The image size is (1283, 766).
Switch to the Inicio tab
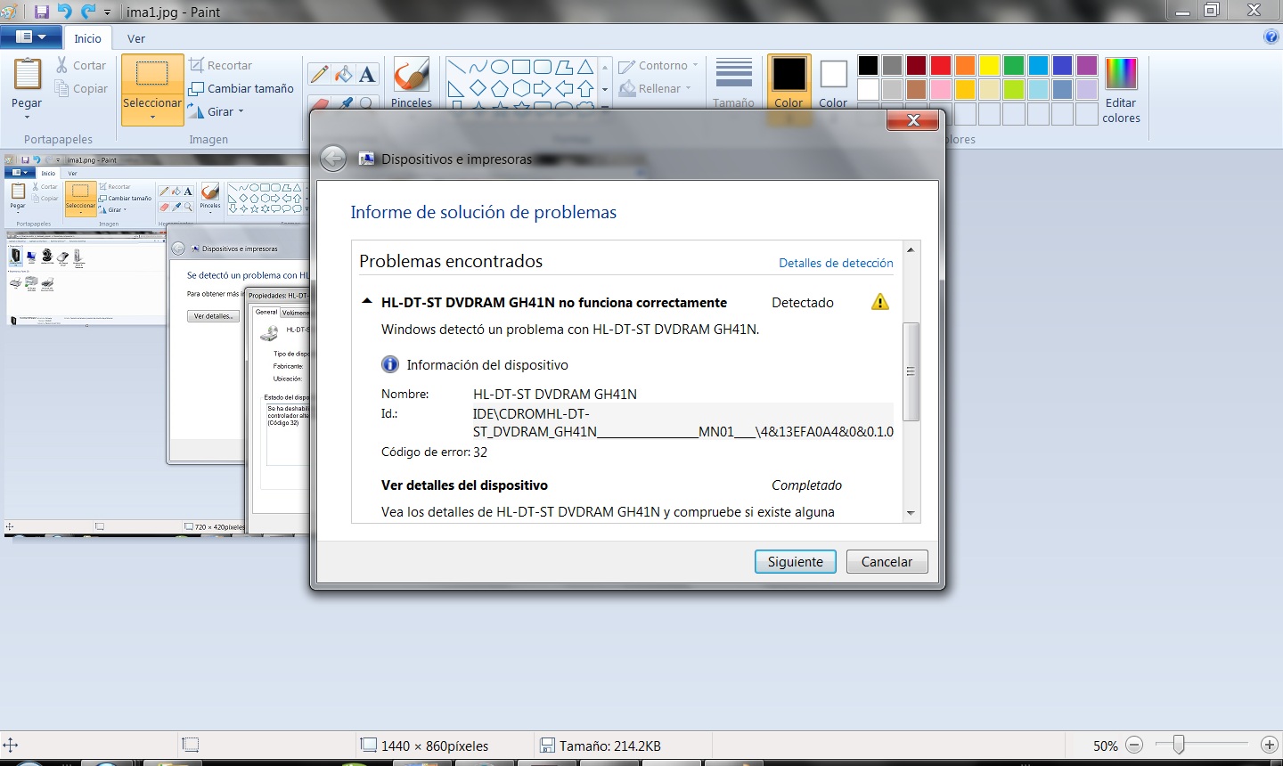pyautogui.click(x=87, y=38)
